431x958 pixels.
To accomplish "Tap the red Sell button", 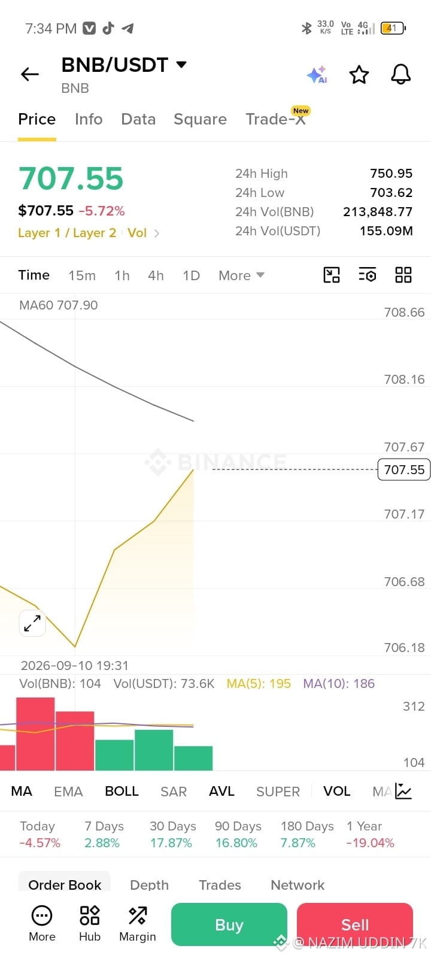I will pos(355,924).
